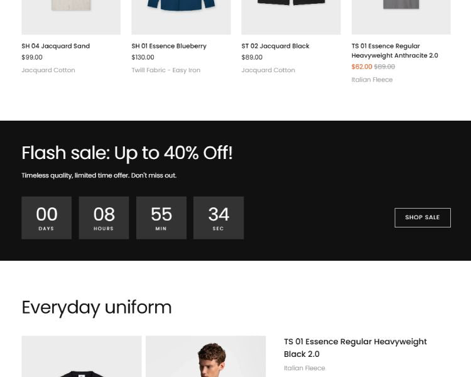471x377 pixels.
Task: Open the SH 01 Essence Blueberry title link
Action: coord(169,46)
